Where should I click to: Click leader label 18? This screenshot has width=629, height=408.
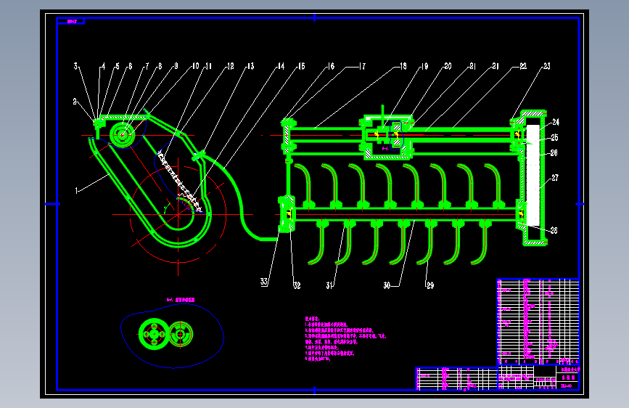pos(403,66)
